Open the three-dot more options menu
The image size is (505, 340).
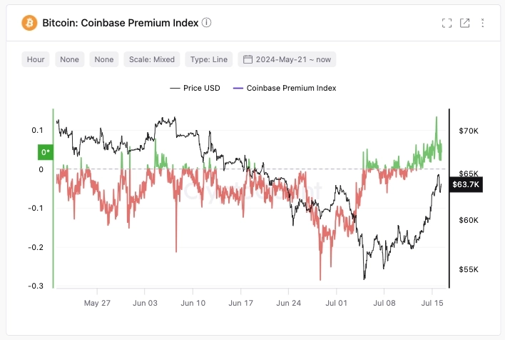(x=482, y=23)
